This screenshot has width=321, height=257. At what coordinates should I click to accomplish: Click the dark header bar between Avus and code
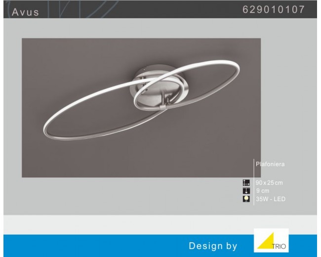click(148, 10)
